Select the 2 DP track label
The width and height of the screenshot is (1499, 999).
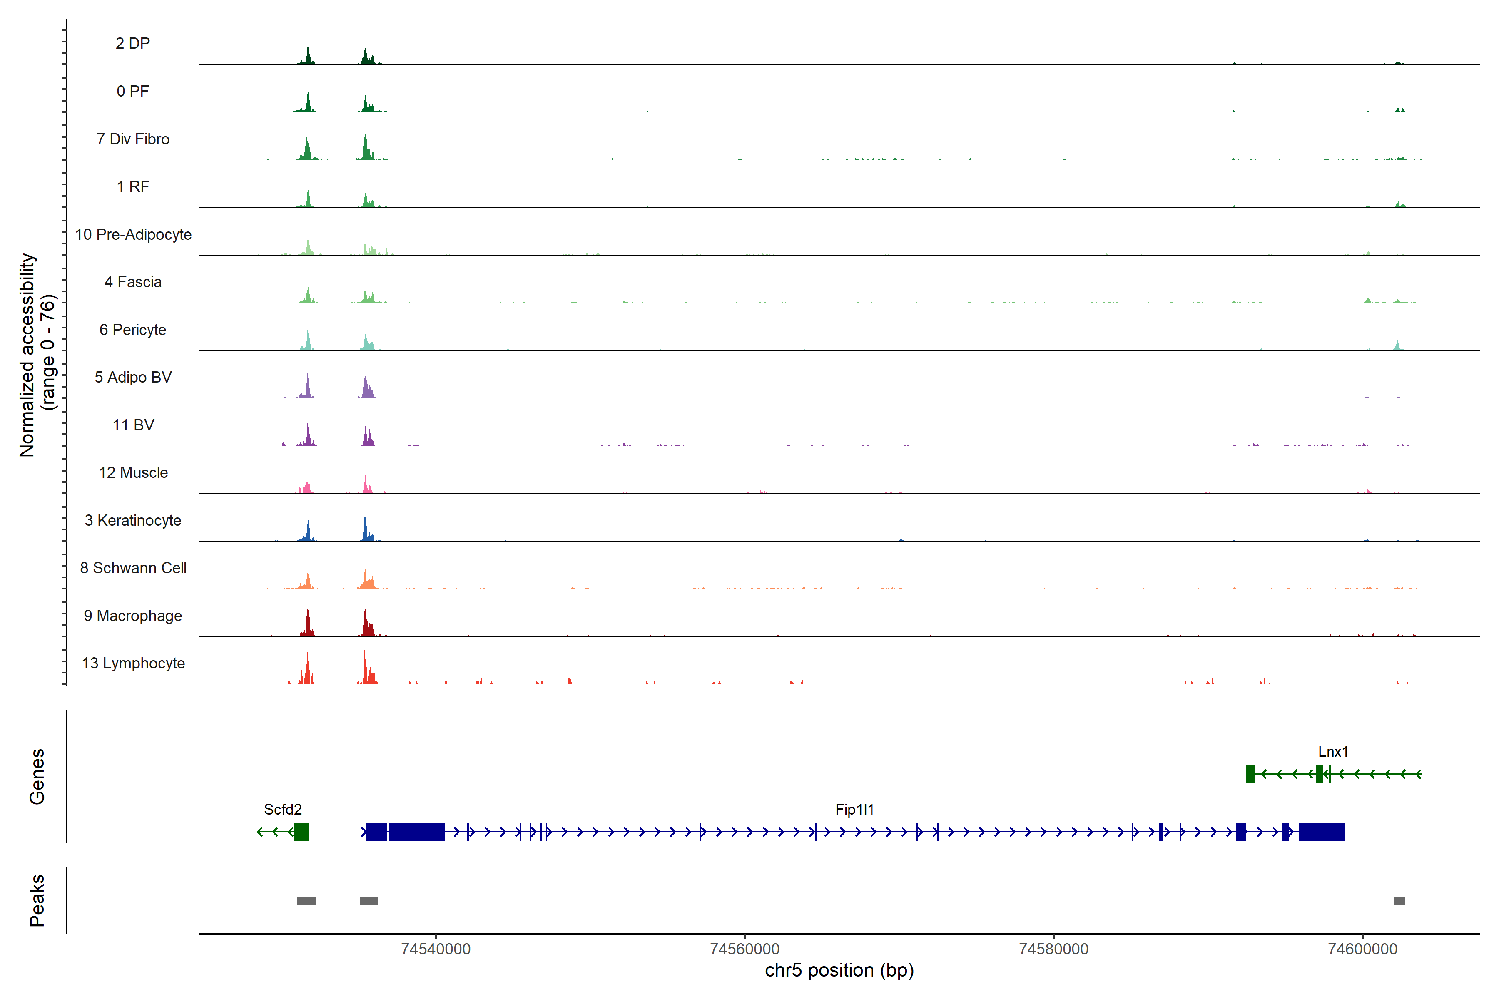coord(132,43)
